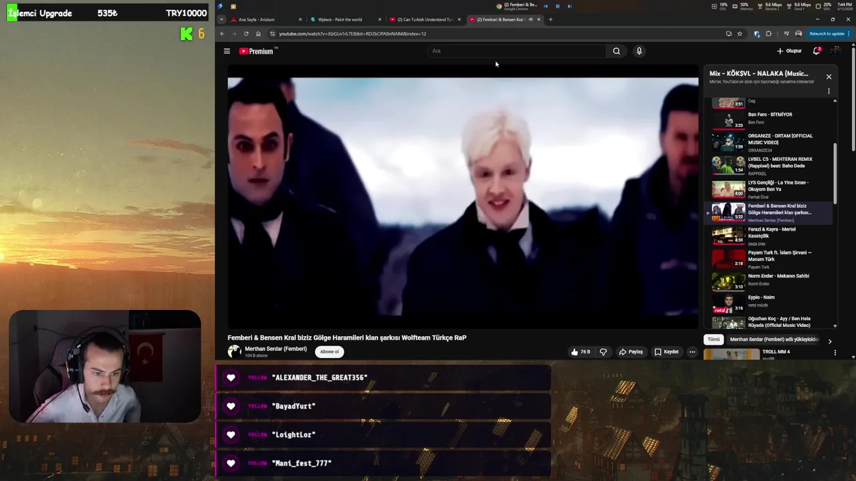Click the Paylaş share button

click(631, 351)
